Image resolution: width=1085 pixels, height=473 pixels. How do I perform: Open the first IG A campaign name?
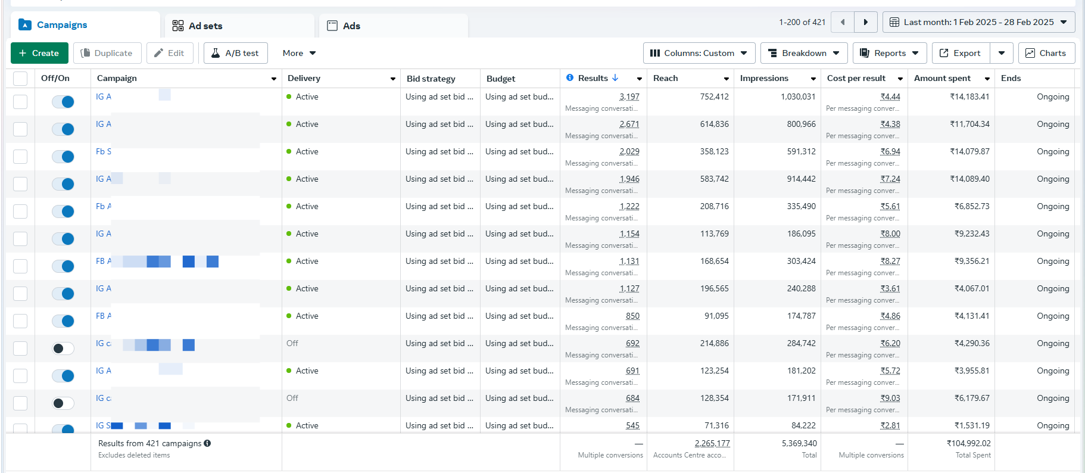(104, 97)
